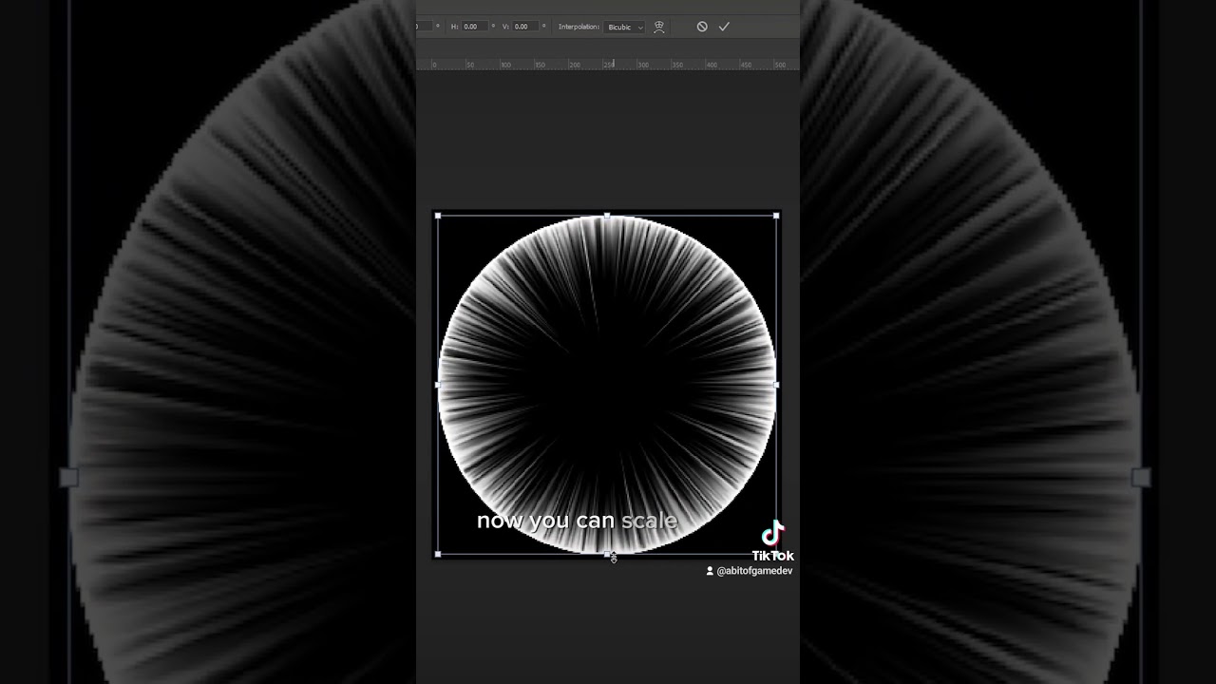Click the @abitofgamedev username text
This screenshot has width=1216, height=684.
[754, 571]
